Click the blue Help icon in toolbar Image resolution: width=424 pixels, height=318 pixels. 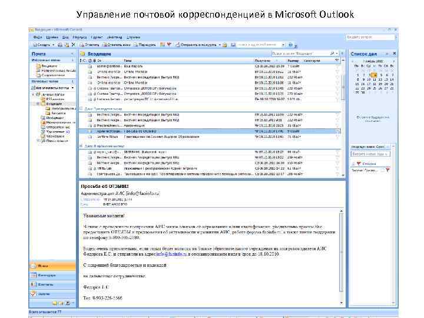point(290,45)
